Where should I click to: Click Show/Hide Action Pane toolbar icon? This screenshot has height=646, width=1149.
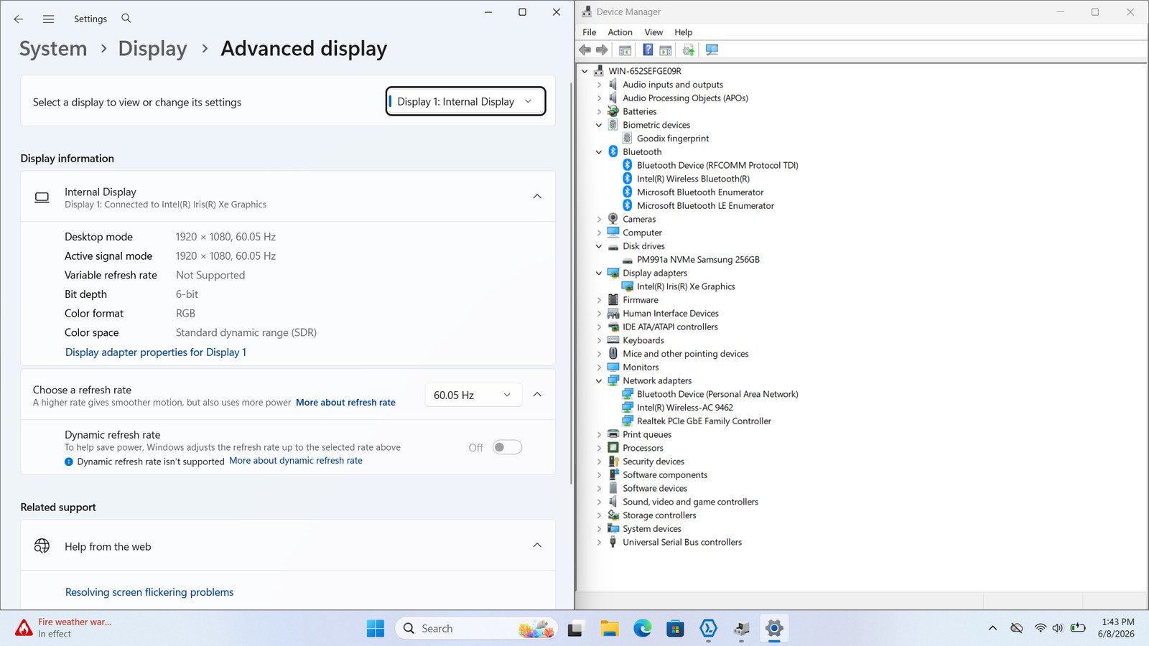tap(666, 50)
